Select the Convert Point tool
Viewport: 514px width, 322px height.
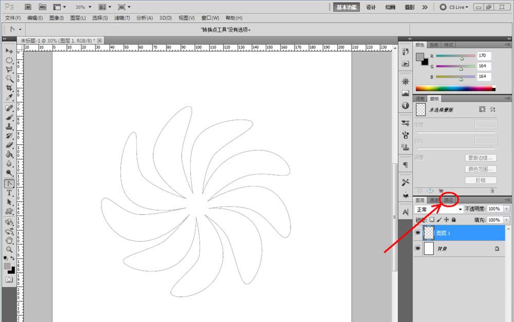pos(9,184)
